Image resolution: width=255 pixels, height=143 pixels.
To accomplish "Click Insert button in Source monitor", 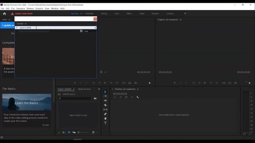I will [124, 83].
